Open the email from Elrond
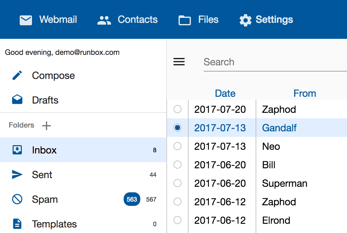The height and width of the screenshot is (233, 347). pyautogui.click(x=276, y=220)
